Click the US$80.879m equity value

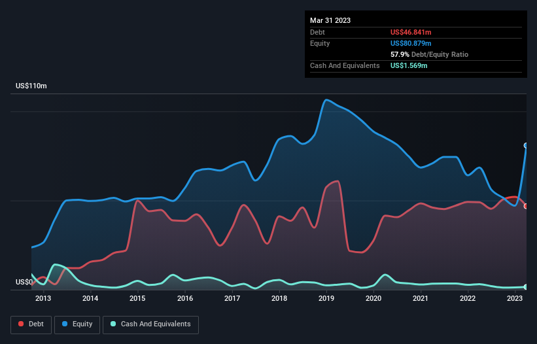(411, 43)
